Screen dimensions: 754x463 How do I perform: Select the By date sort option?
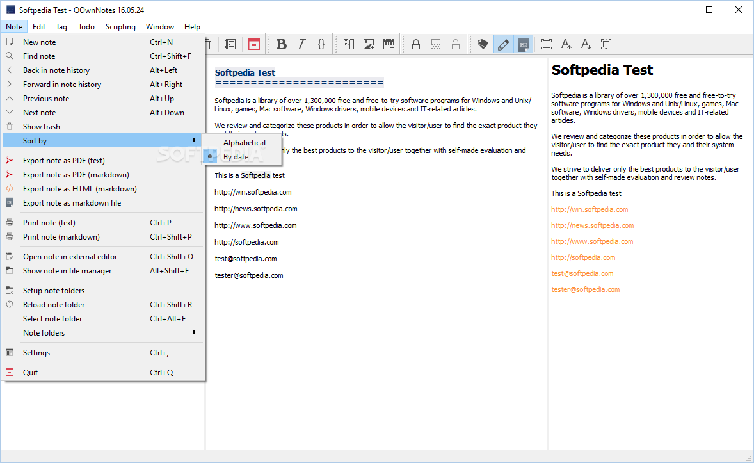point(242,156)
